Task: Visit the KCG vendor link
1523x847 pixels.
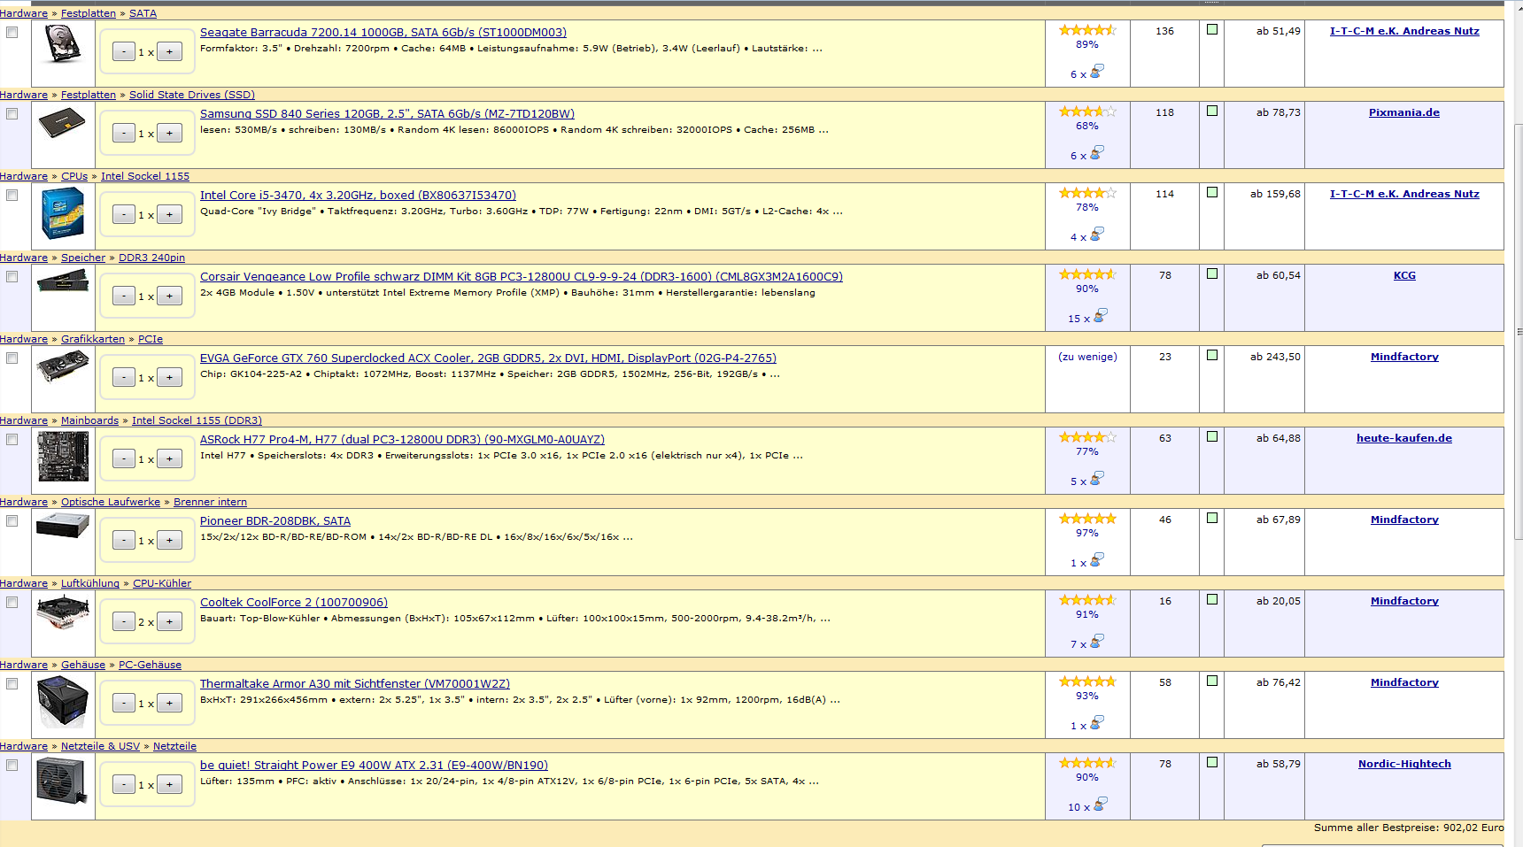Action: (1404, 275)
